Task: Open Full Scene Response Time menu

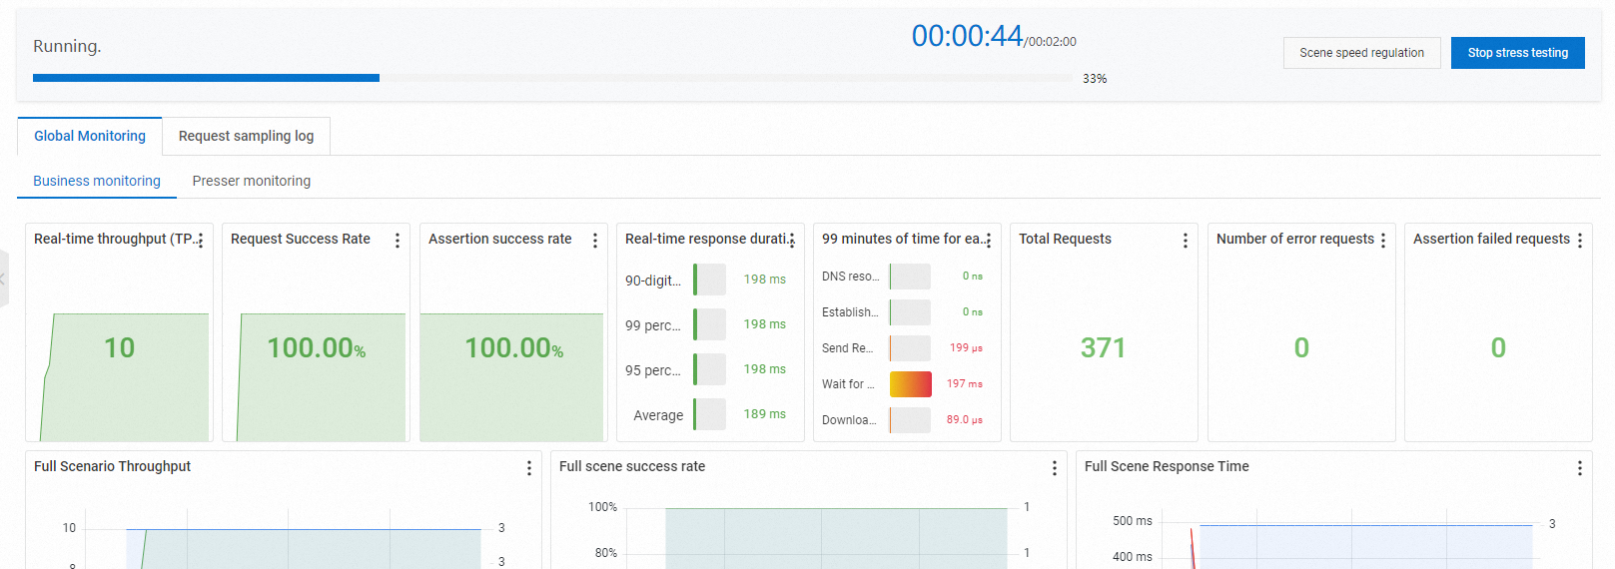Action: point(1580,468)
